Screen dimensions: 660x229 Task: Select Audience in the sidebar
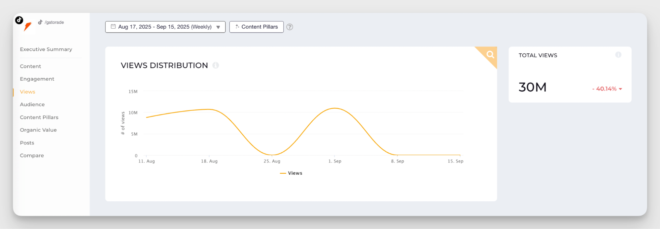pos(32,104)
